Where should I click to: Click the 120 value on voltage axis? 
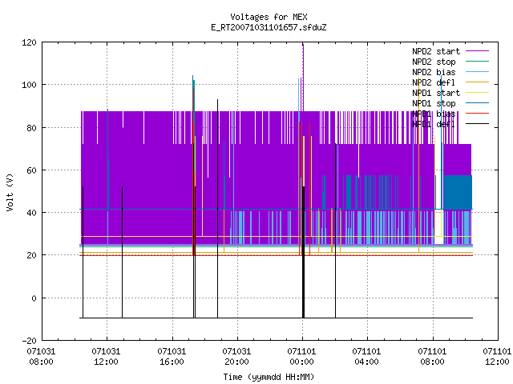tap(29, 42)
